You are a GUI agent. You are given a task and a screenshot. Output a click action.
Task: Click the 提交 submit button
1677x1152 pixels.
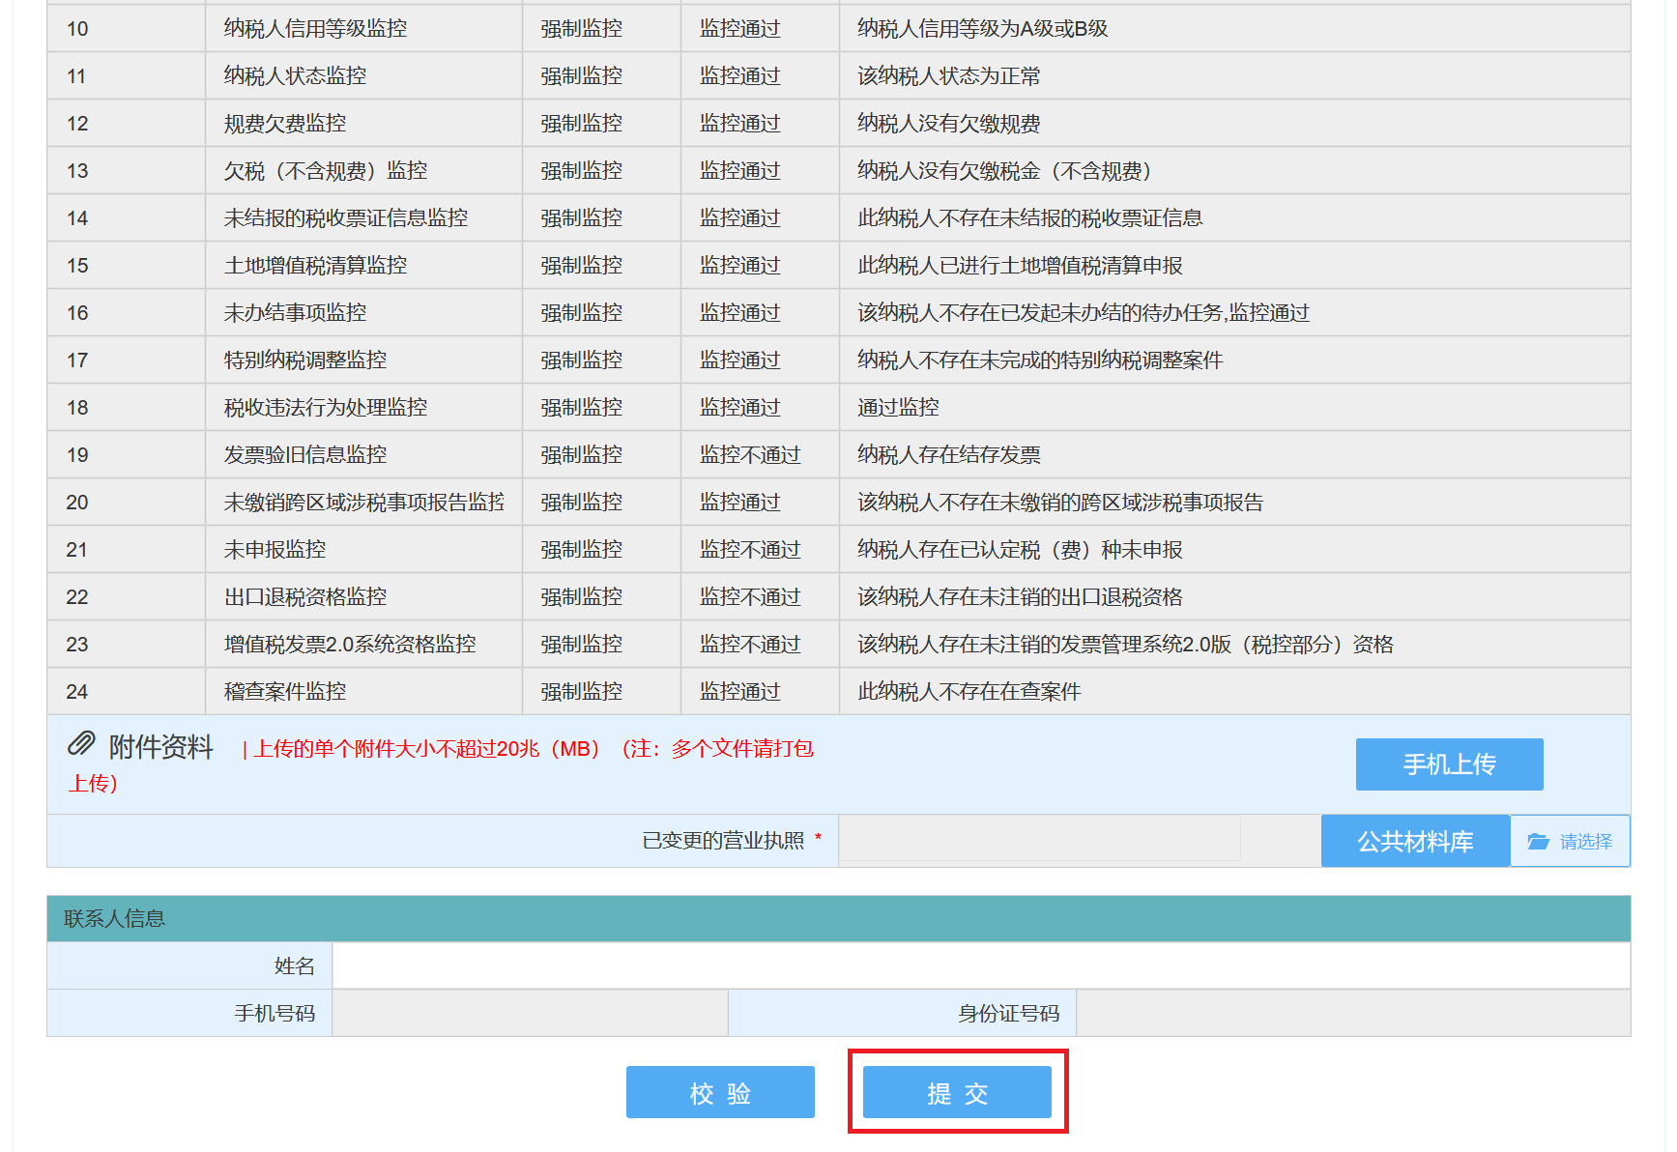(957, 1092)
